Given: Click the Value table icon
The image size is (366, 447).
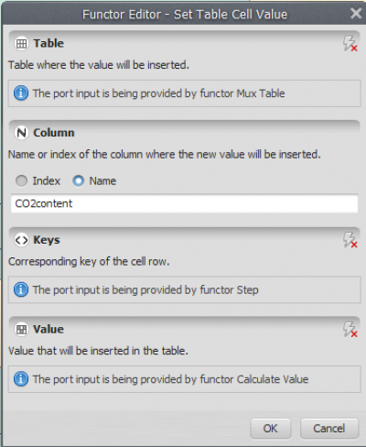Looking at the screenshot, I should click(21, 330).
